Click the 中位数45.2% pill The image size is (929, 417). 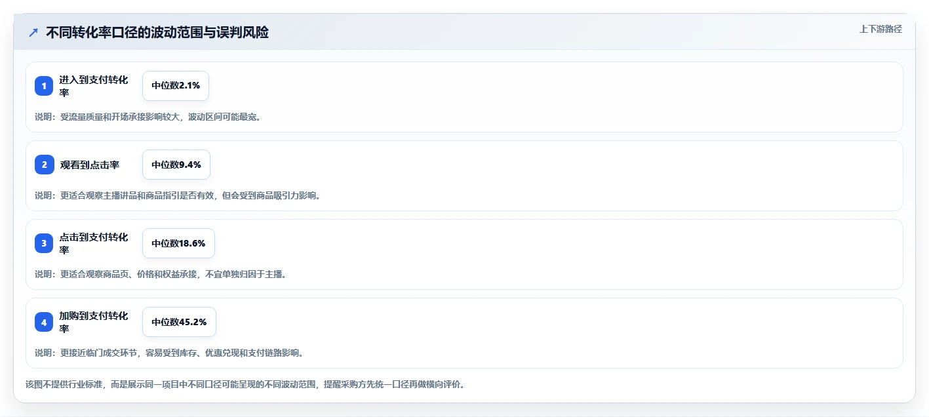179,322
